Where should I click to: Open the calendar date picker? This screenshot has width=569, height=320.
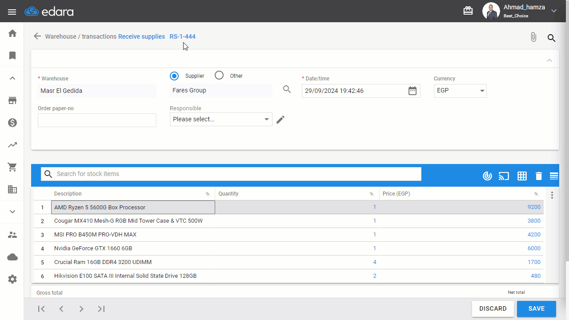413,91
